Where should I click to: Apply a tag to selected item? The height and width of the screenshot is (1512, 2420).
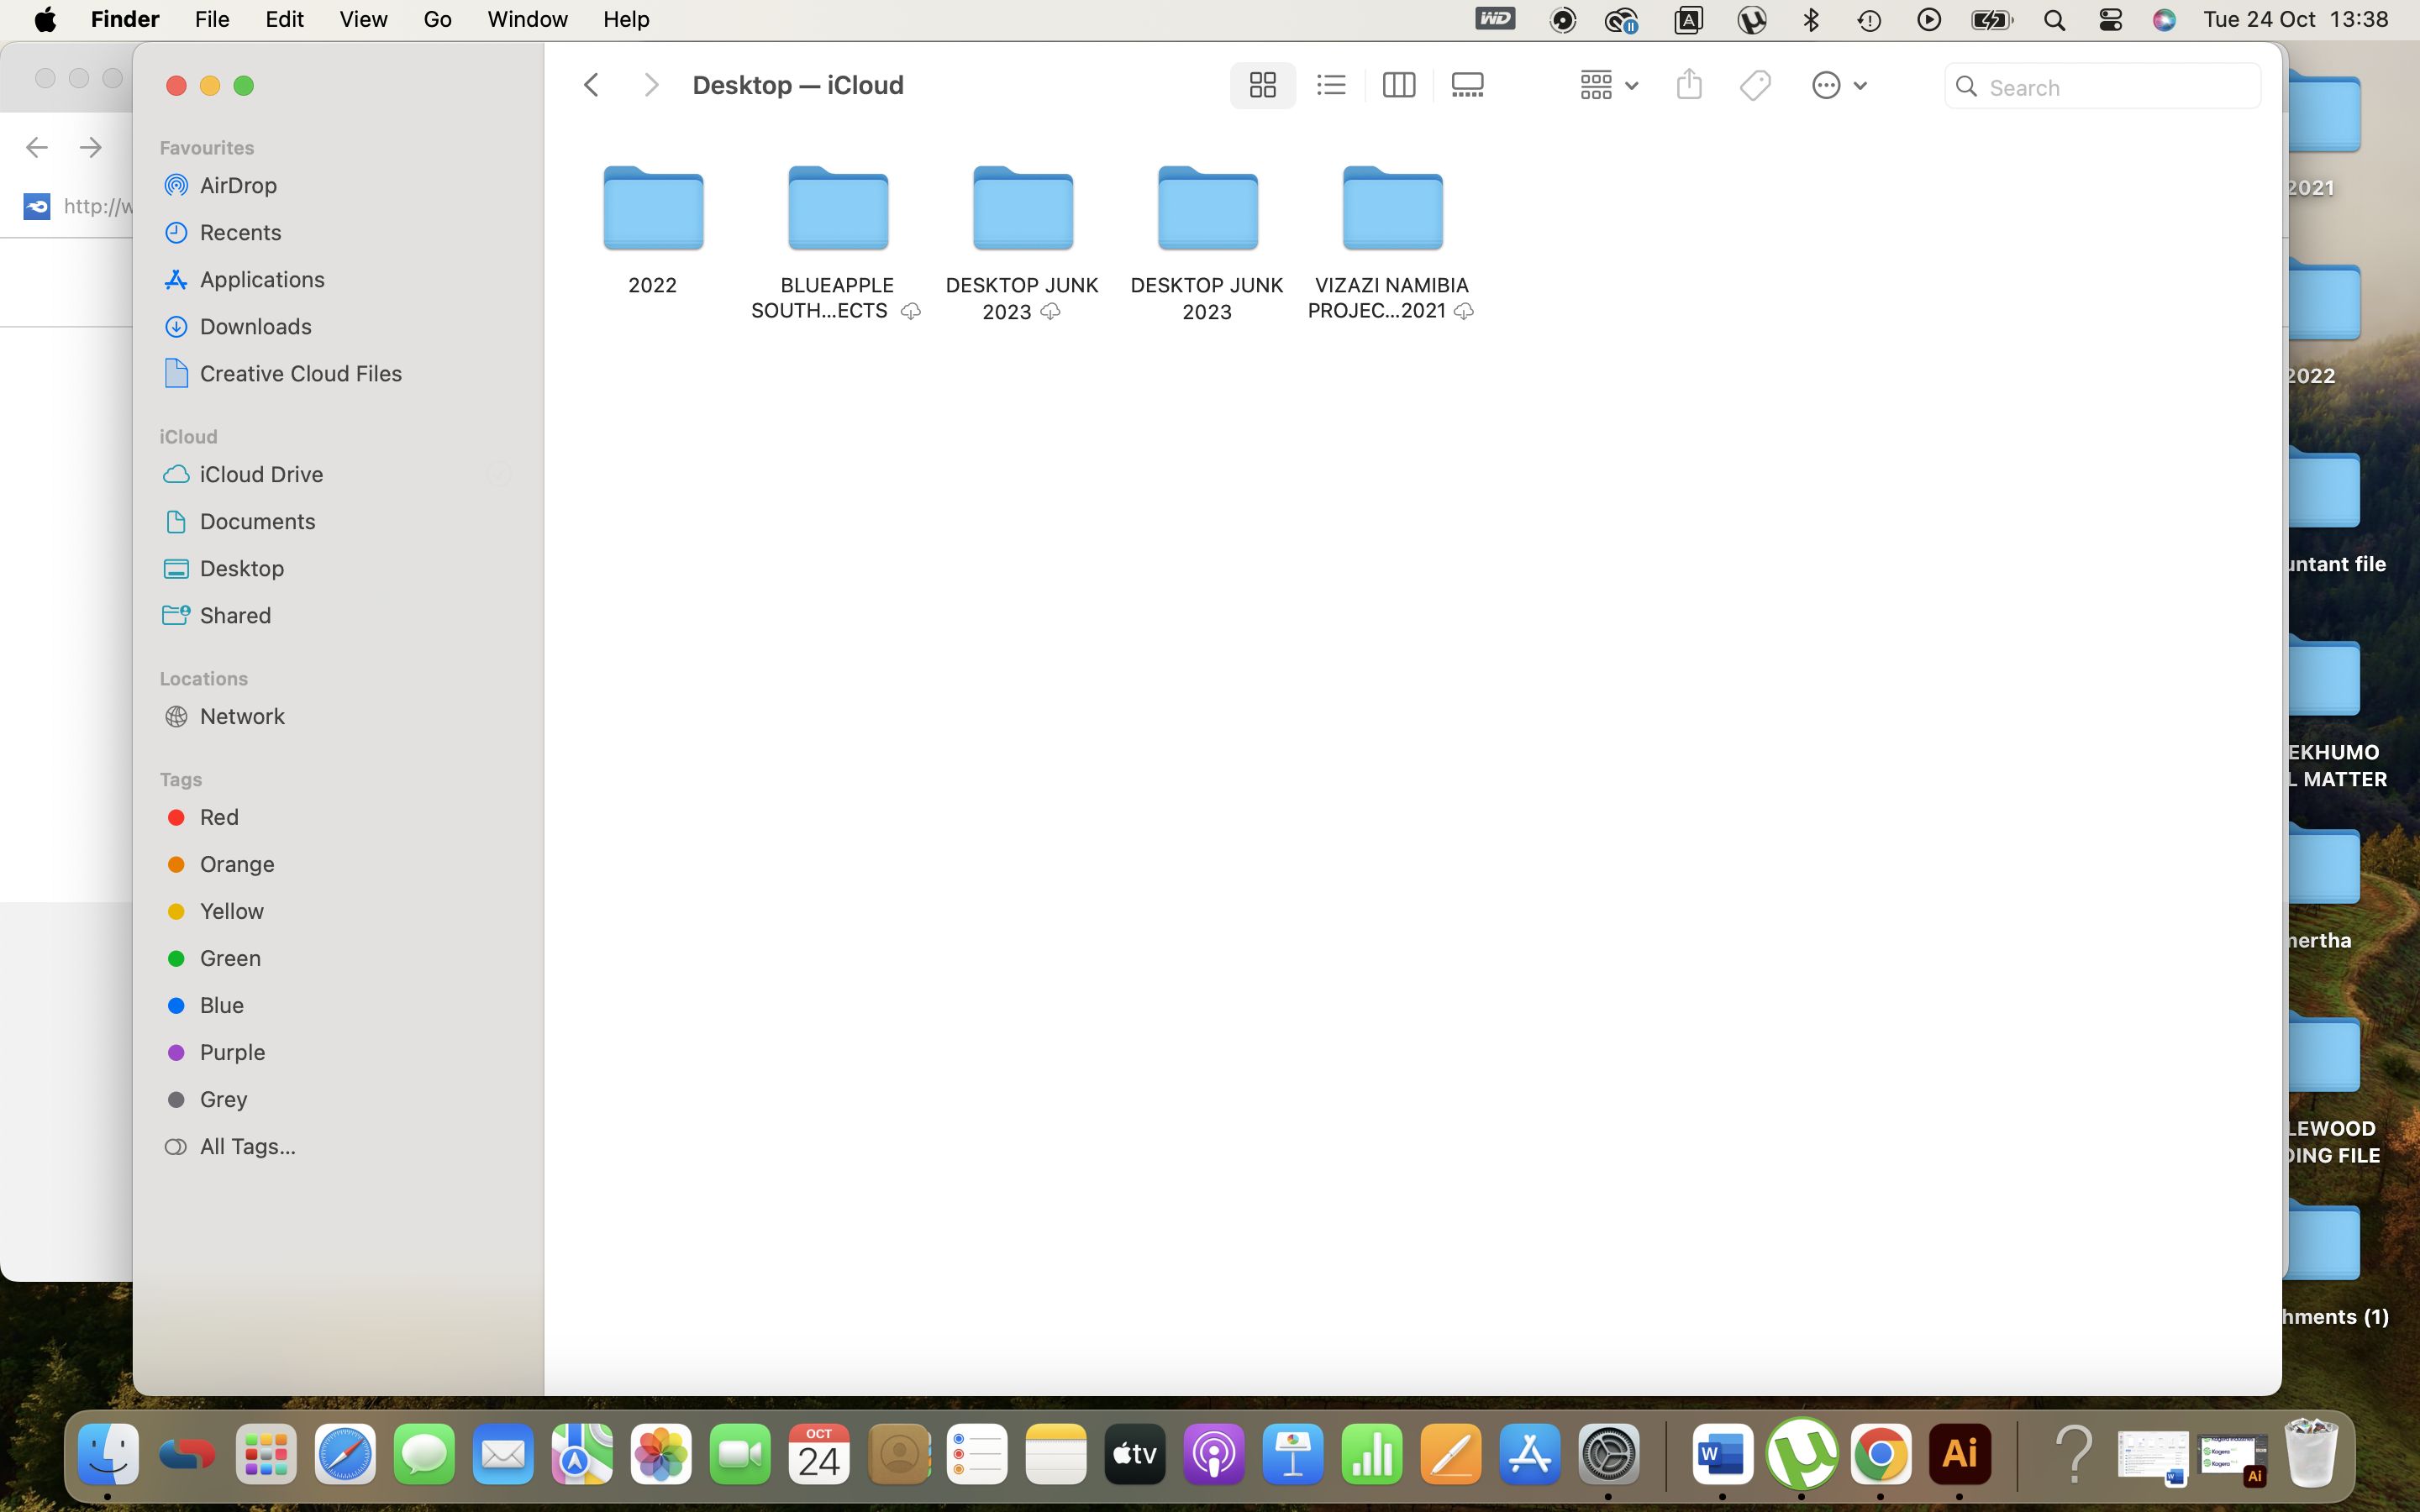(x=1756, y=84)
